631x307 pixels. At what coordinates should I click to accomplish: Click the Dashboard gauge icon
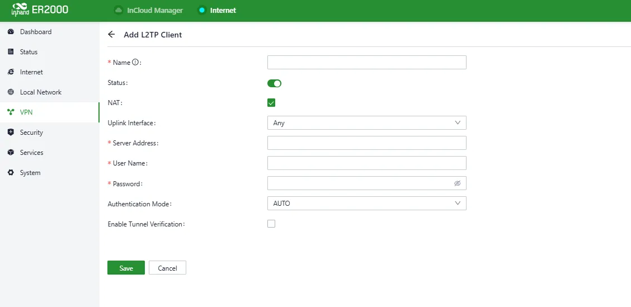pyautogui.click(x=11, y=32)
